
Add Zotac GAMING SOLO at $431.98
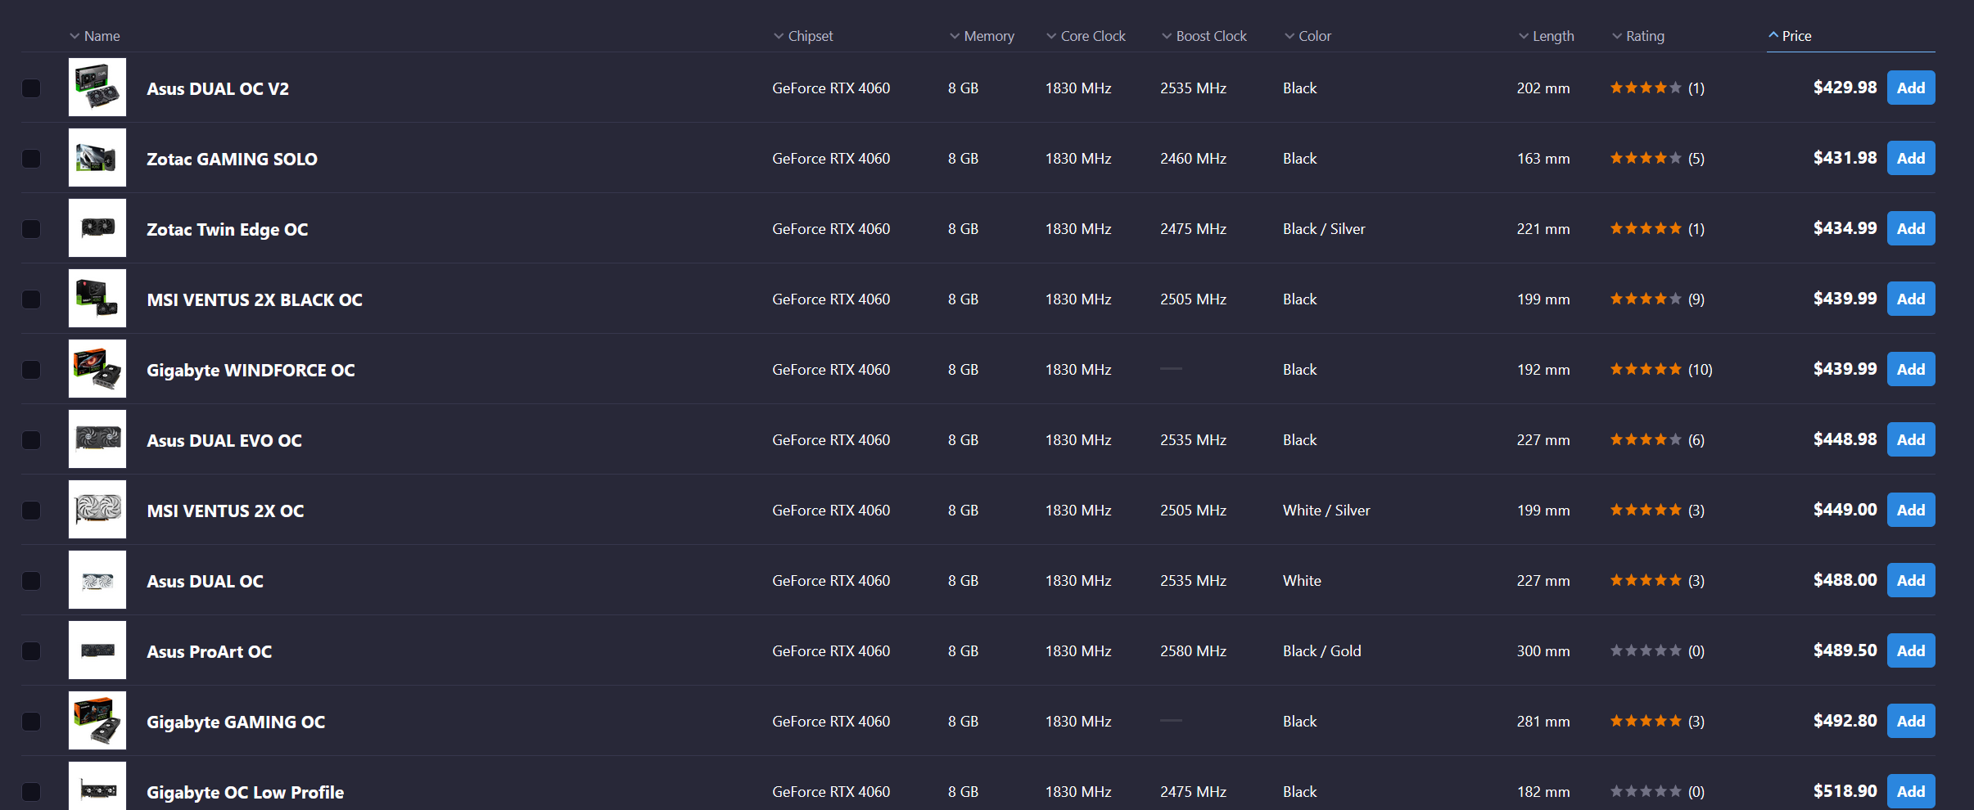pos(1911,158)
